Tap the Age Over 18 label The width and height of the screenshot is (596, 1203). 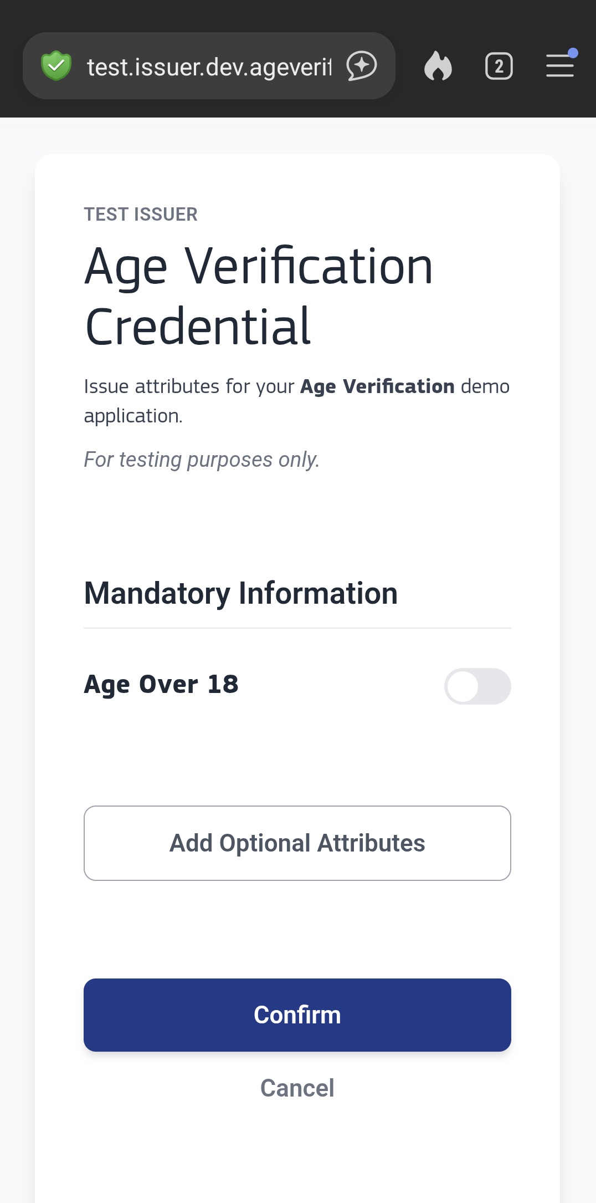pyautogui.click(x=161, y=685)
